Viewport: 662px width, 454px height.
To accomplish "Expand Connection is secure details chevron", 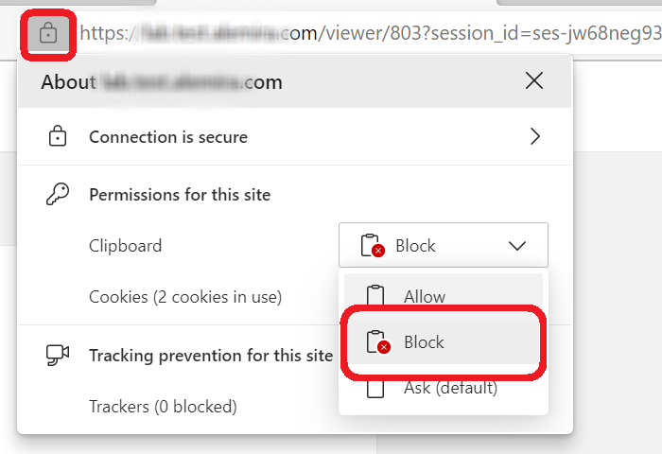I will click(535, 137).
